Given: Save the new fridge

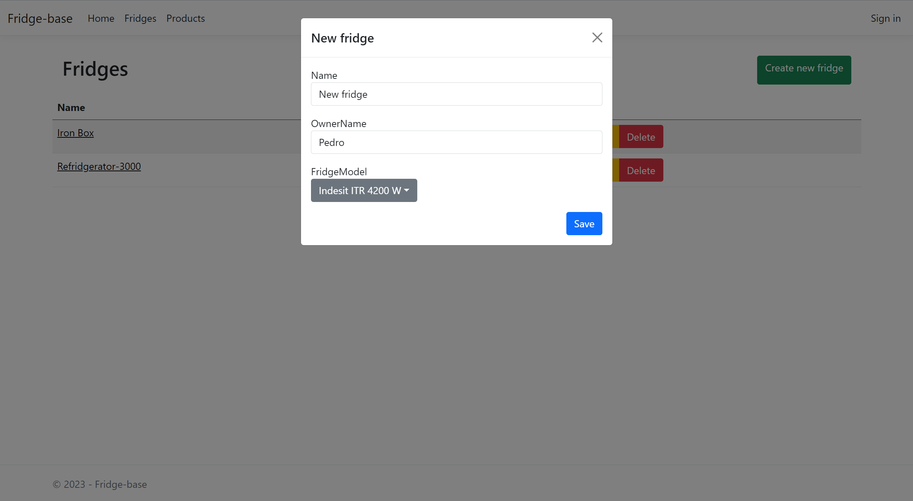Looking at the screenshot, I should pyautogui.click(x=584, y=223).
